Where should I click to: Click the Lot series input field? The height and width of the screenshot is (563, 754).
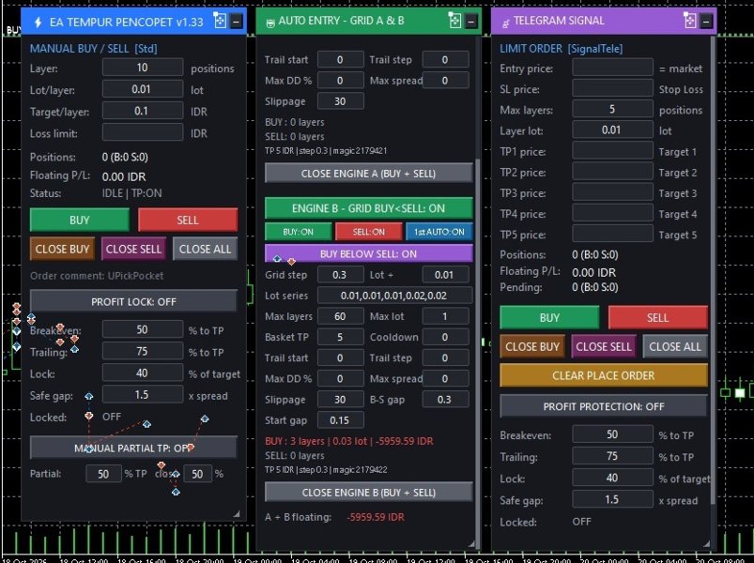(394, 296)
